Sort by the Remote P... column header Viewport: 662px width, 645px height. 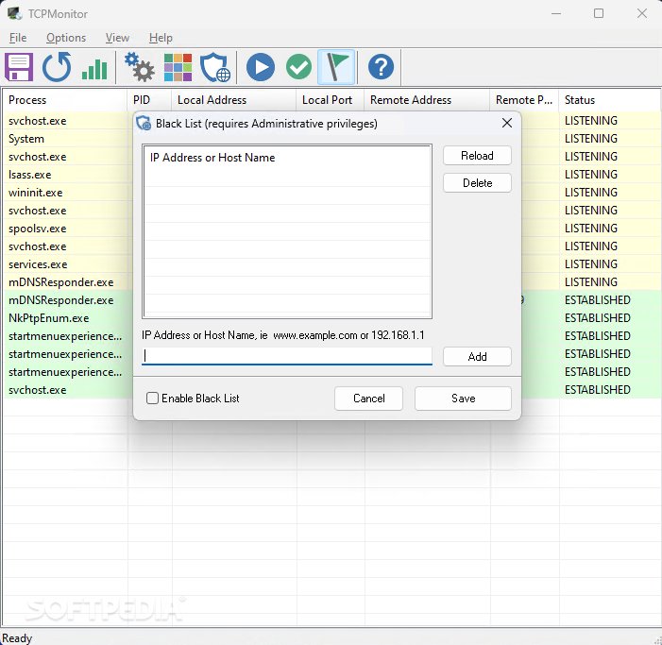point(524,100)
